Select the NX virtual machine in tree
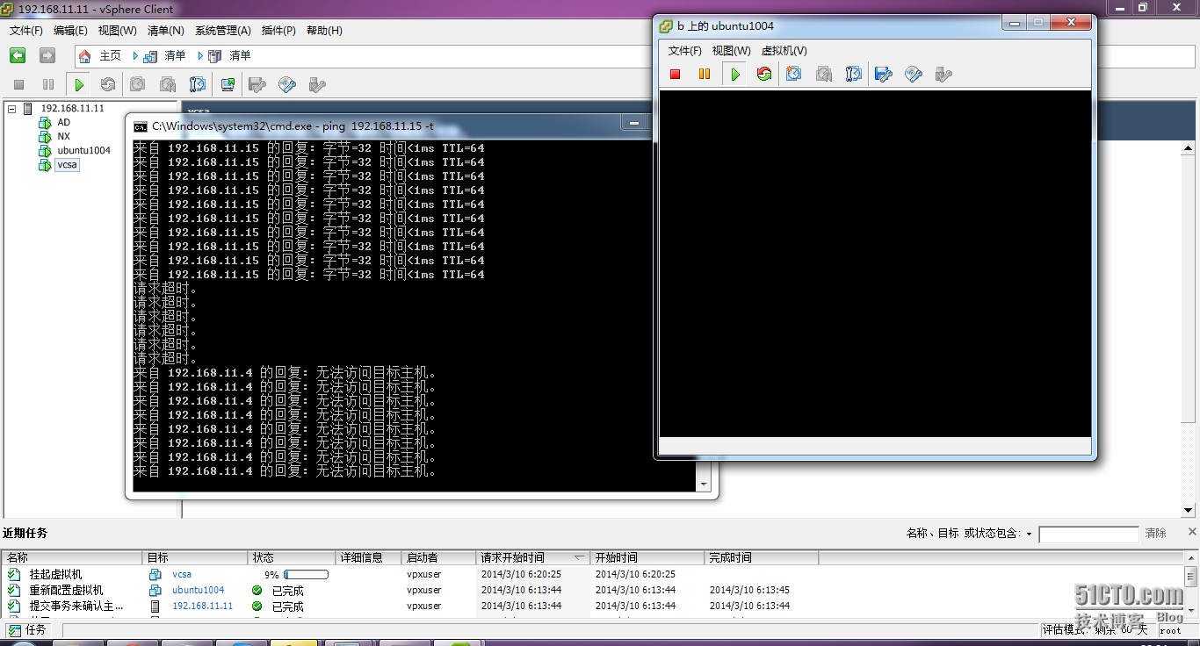 pos(64,137)
